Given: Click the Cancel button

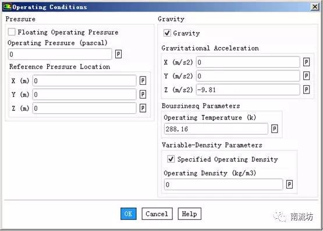Looking at the screenshot, I should [x=157, y=214].
